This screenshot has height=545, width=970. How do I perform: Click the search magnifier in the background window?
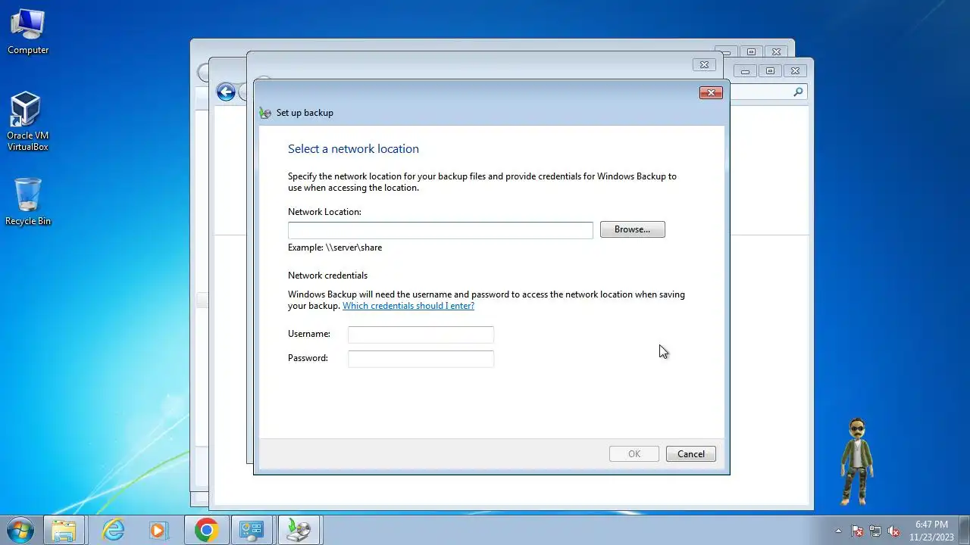point(798,92)
